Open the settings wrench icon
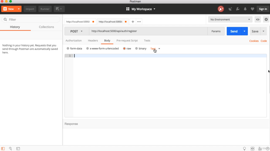270x151 pixels. (x=238, y=9)
